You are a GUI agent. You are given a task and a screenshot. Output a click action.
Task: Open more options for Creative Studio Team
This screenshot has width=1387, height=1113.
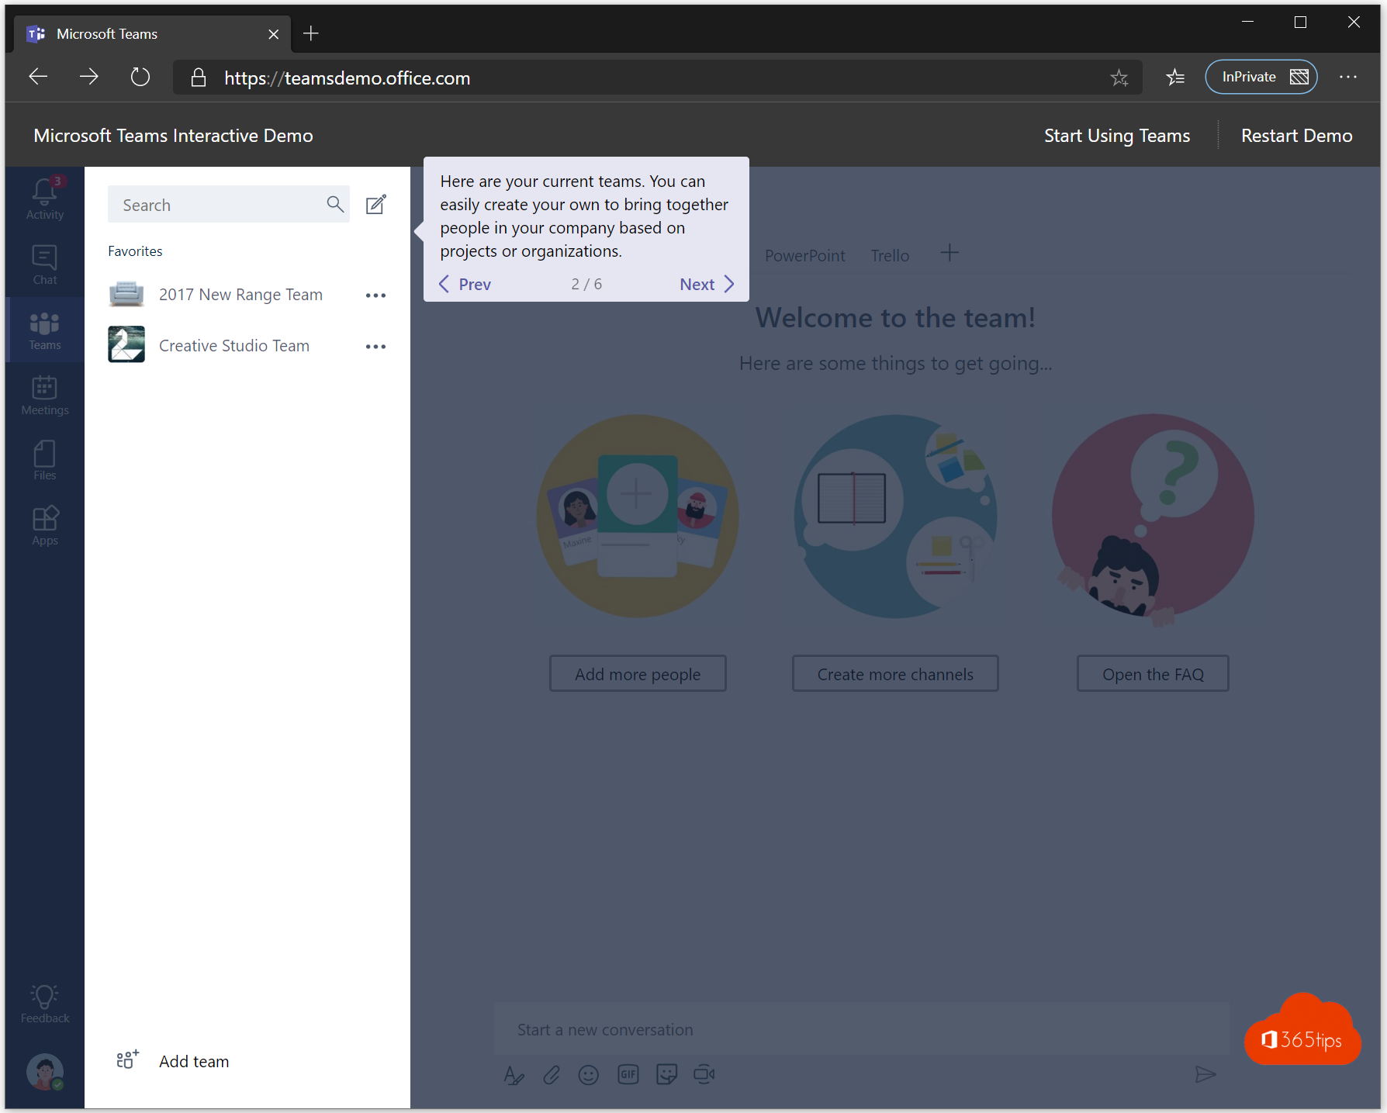coord(375,347)
